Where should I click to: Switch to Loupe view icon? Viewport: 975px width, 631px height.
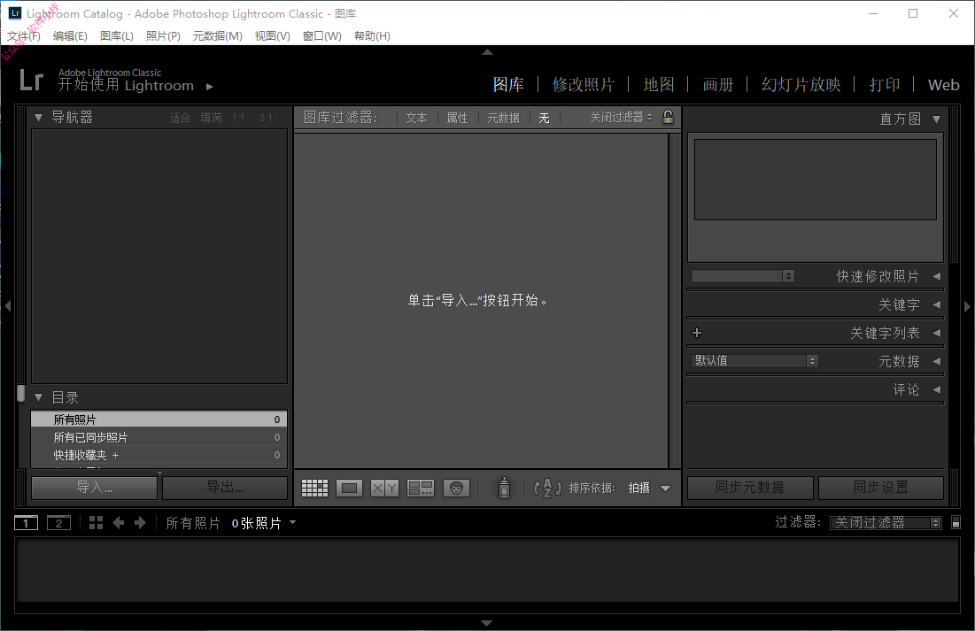350,488
